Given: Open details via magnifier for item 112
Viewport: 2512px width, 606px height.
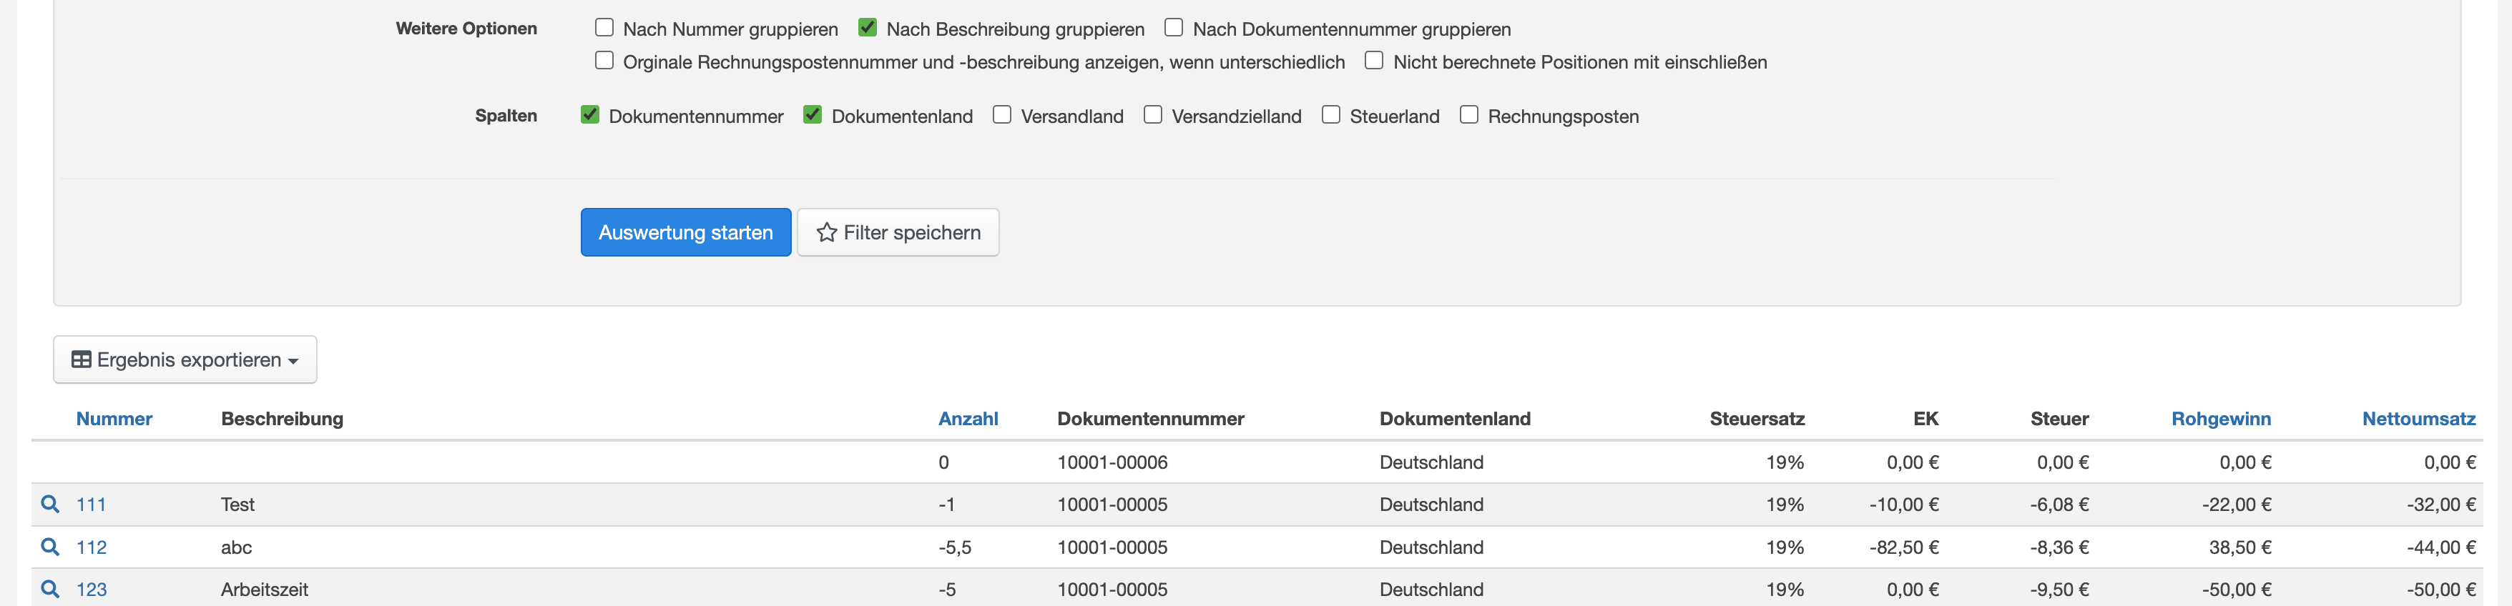Looking at the screenshot, I should [50, 547].
